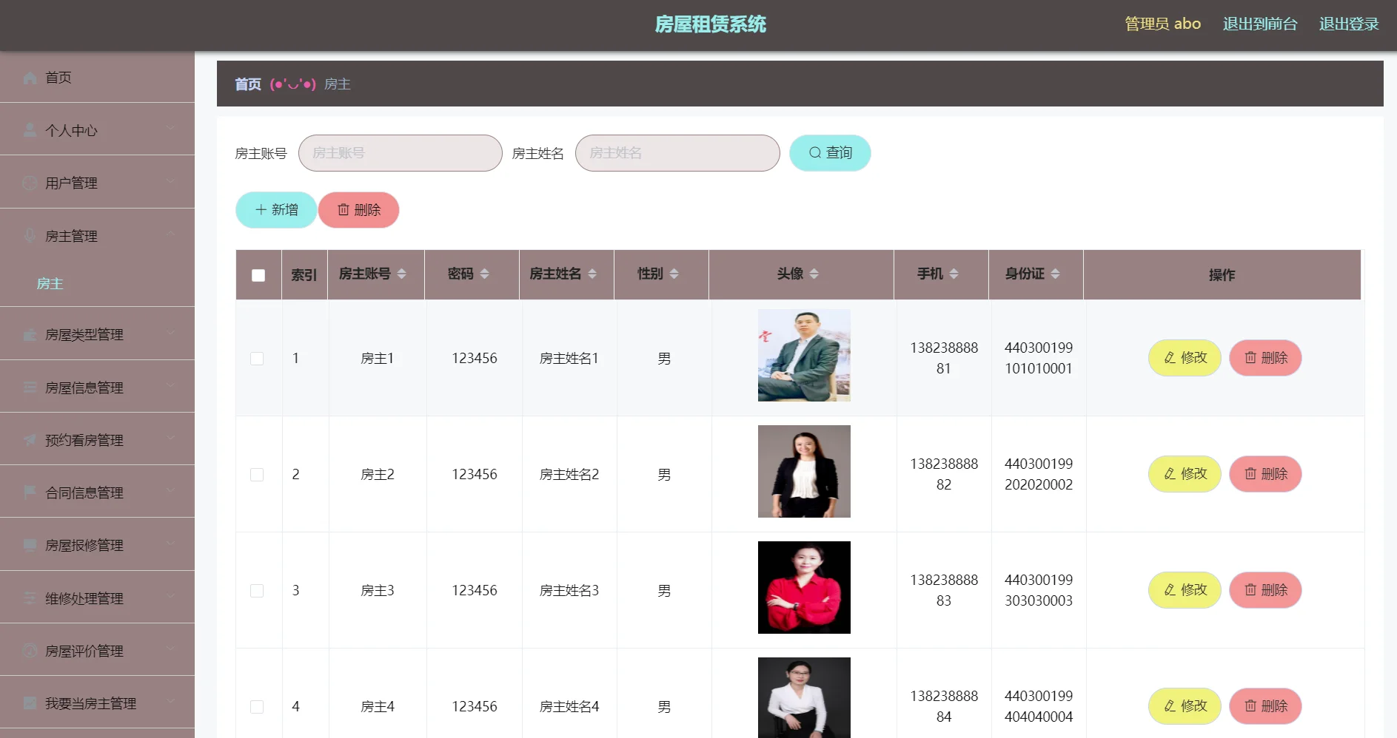Click the 房屋信息管理 list icon
This screenshot has width=1397, height=738.
30,387
